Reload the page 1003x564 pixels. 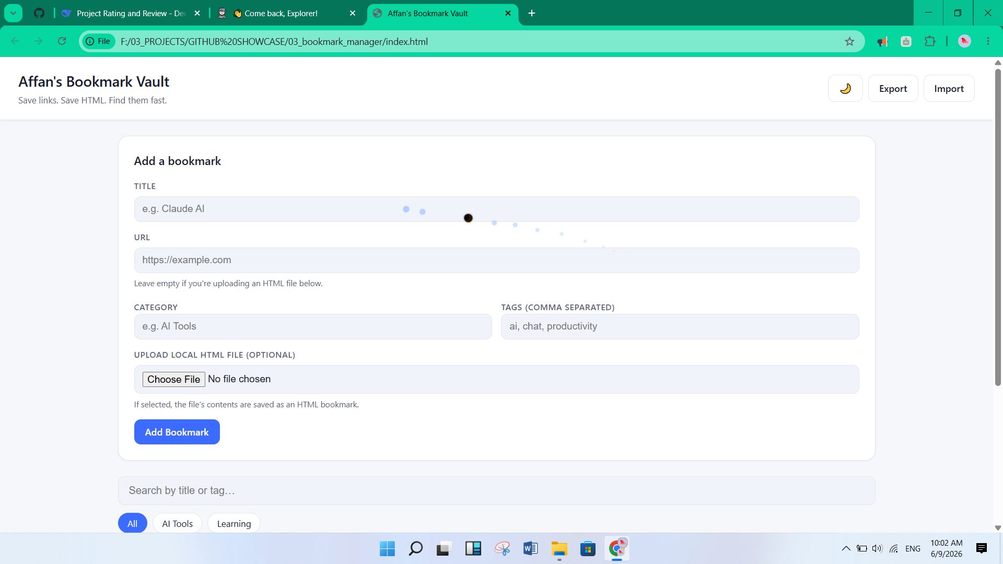pyautogui.click(x=62, y=41)
